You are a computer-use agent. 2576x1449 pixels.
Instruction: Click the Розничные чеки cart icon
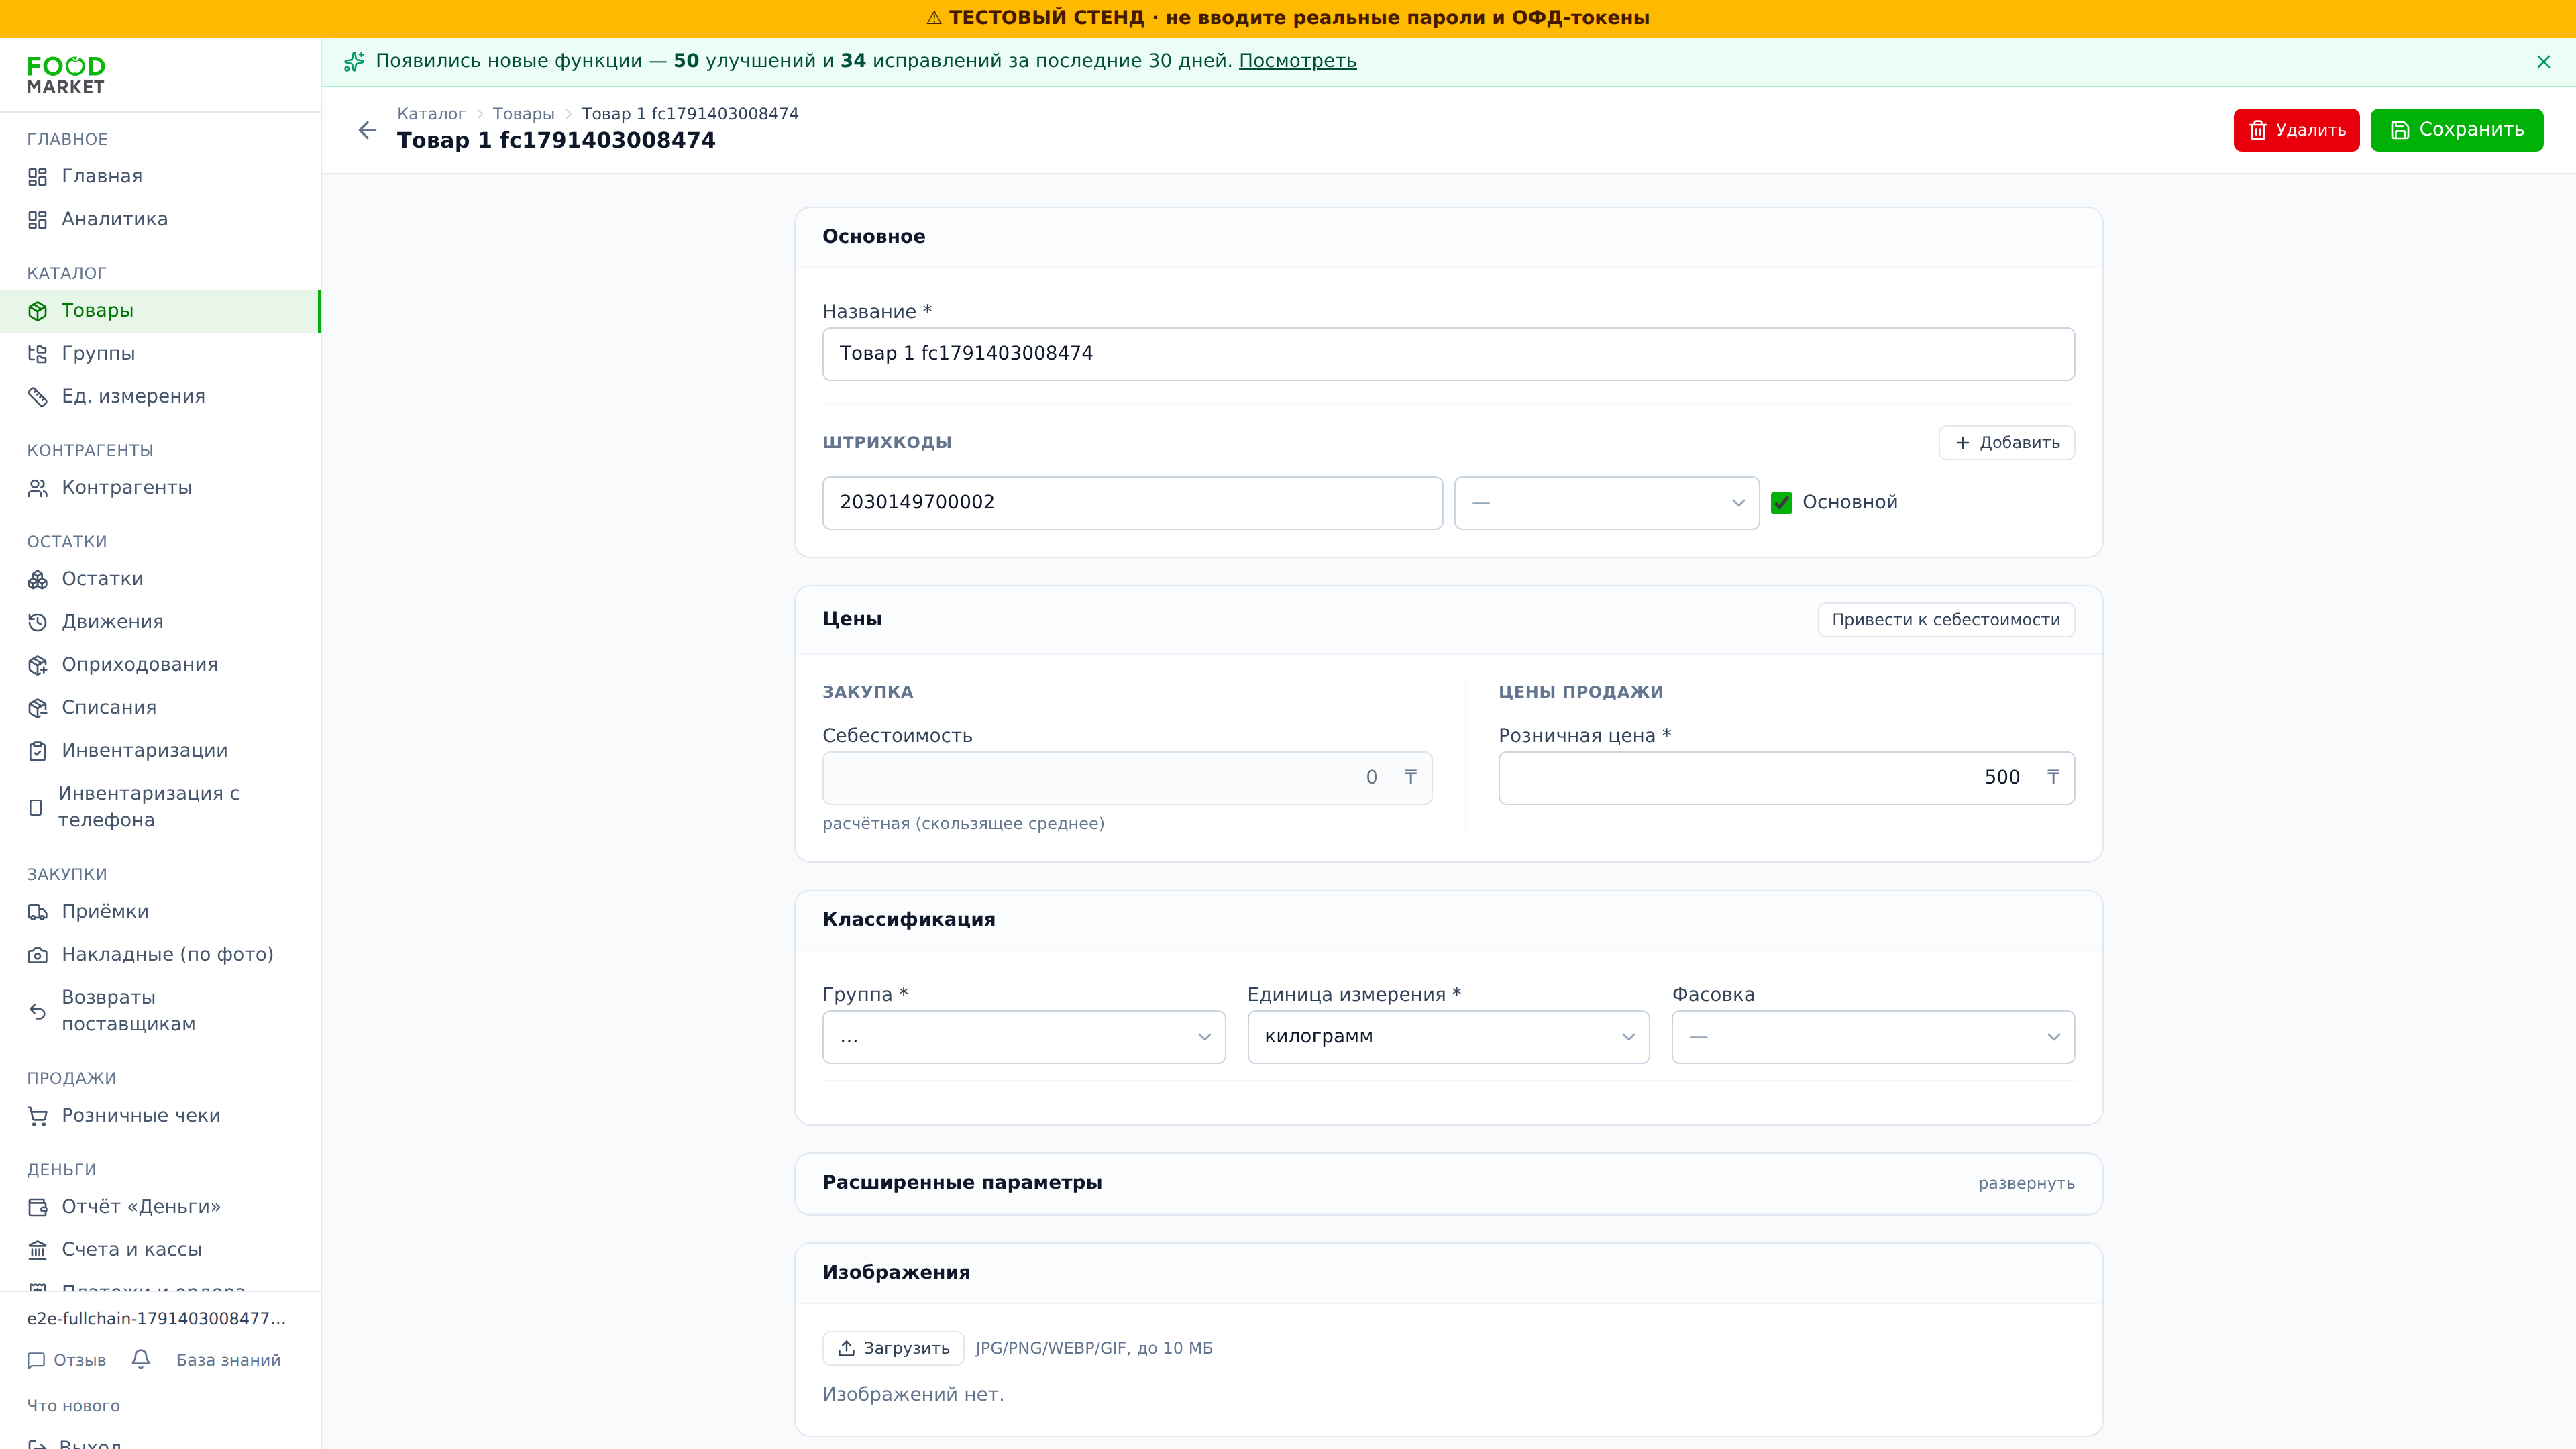coord(37,1116)
